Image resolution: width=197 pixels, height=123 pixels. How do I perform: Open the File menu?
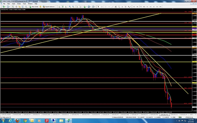coord(4,4)
